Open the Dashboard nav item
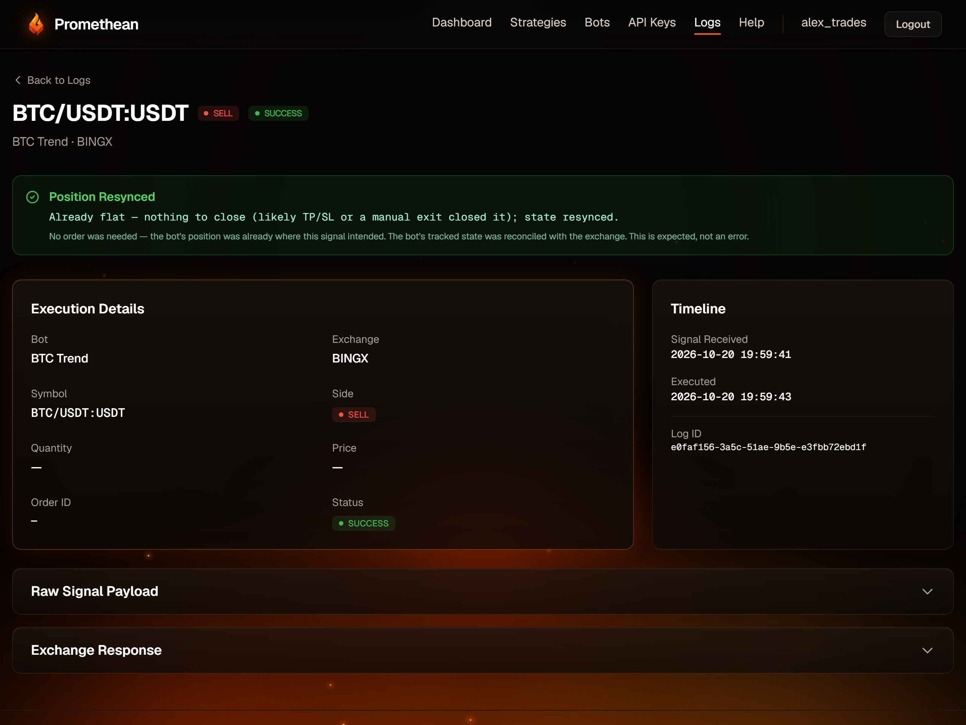Image resolution: width=966 pixels, height=725 pixels. (x=461, y=23)
